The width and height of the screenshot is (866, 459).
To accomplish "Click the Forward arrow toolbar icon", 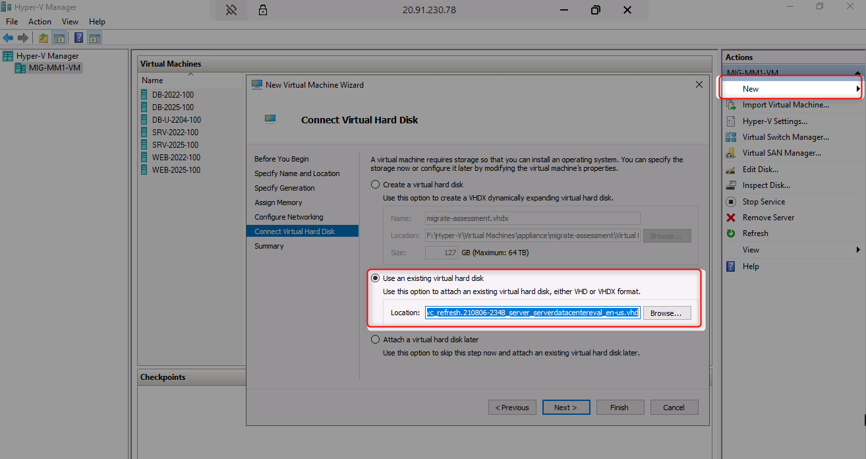I will click(x=23, y=38).
